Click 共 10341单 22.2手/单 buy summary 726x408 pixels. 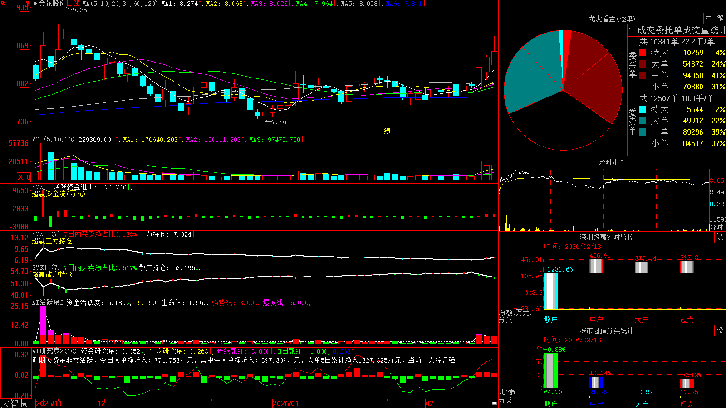(x=677, y=41)
